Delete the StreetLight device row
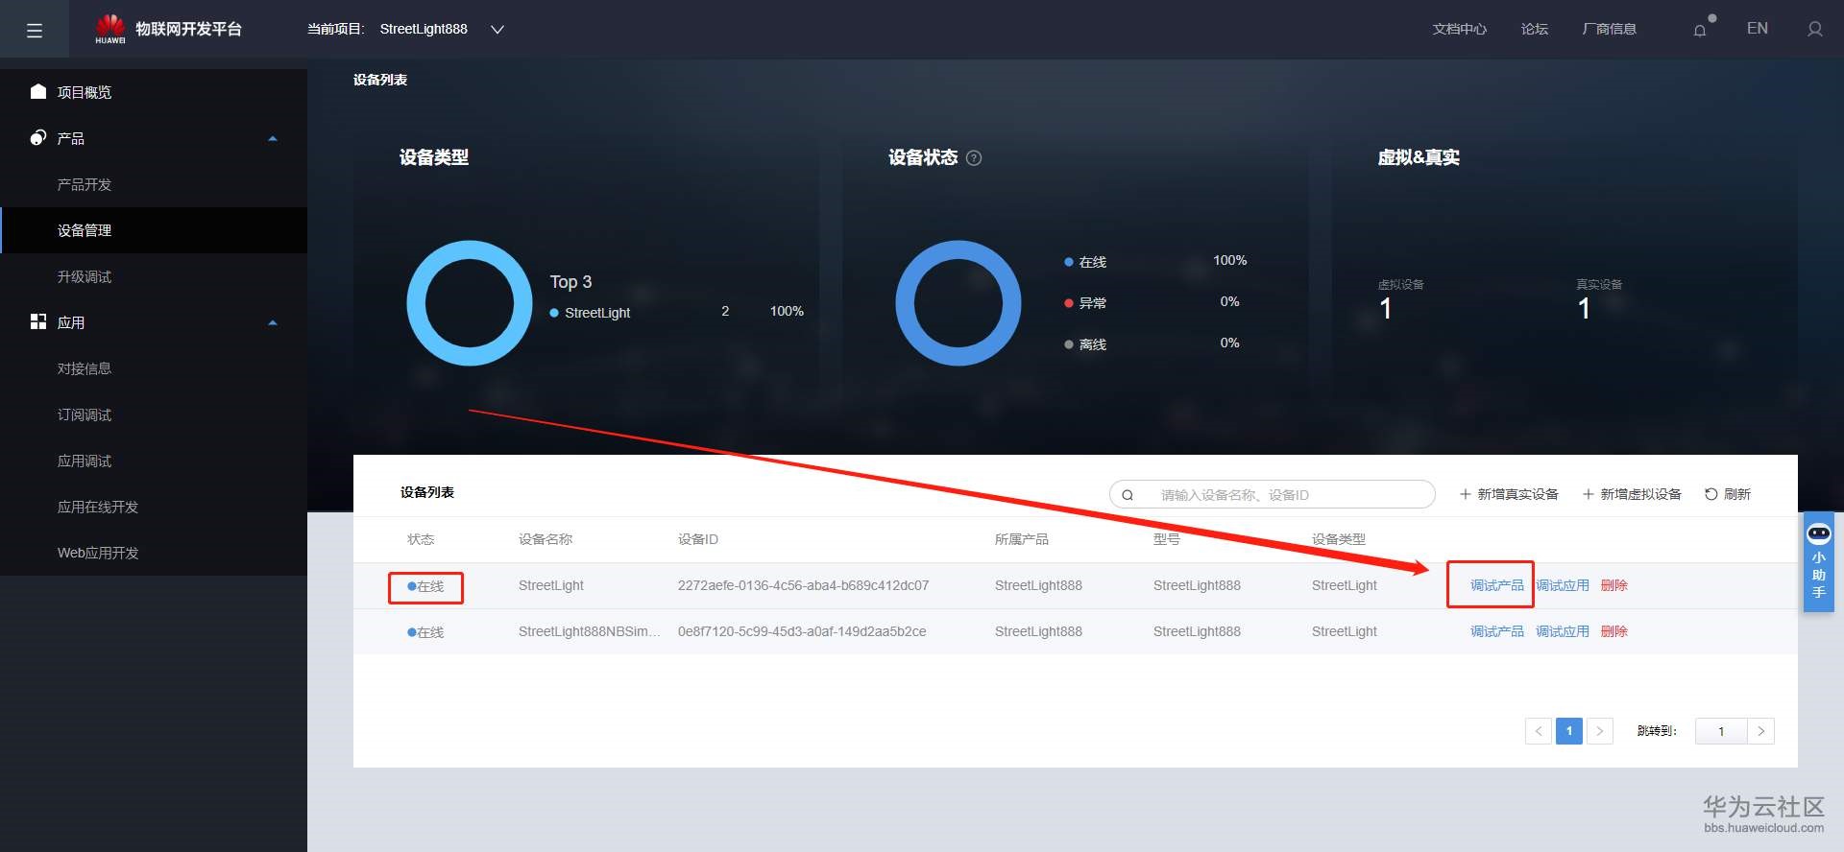This screenshot has width=1844, height=852. (x=1614, y=585)
